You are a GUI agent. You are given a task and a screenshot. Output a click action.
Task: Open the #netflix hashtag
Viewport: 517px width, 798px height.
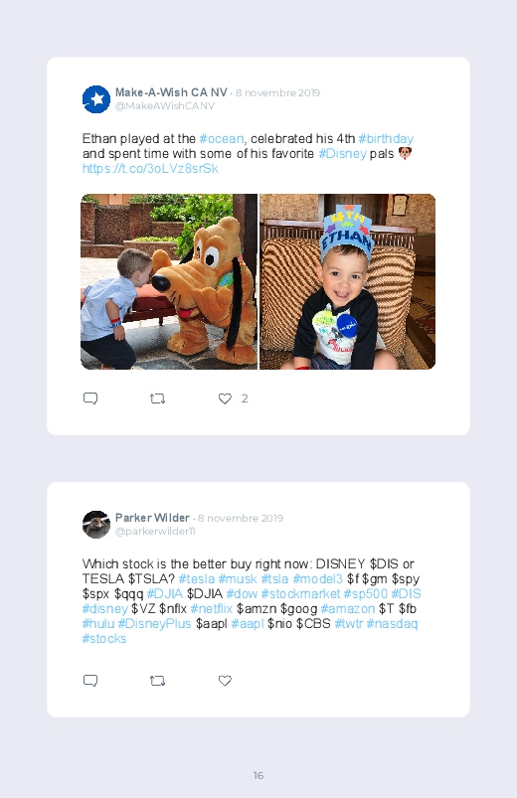[212, 608]
